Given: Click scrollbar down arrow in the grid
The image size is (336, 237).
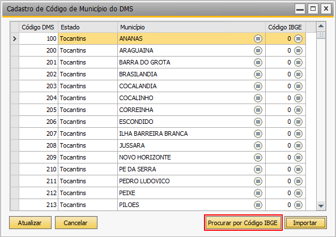Looking at the screenshot, I should [x=321, y=206].
